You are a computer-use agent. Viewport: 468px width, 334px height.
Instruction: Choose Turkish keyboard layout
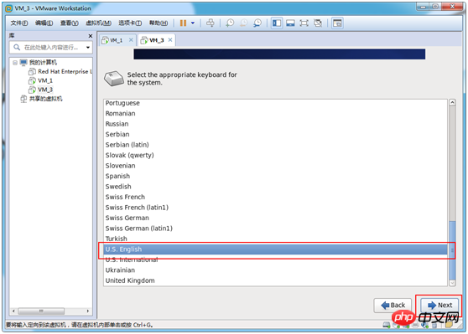point(275,239)
